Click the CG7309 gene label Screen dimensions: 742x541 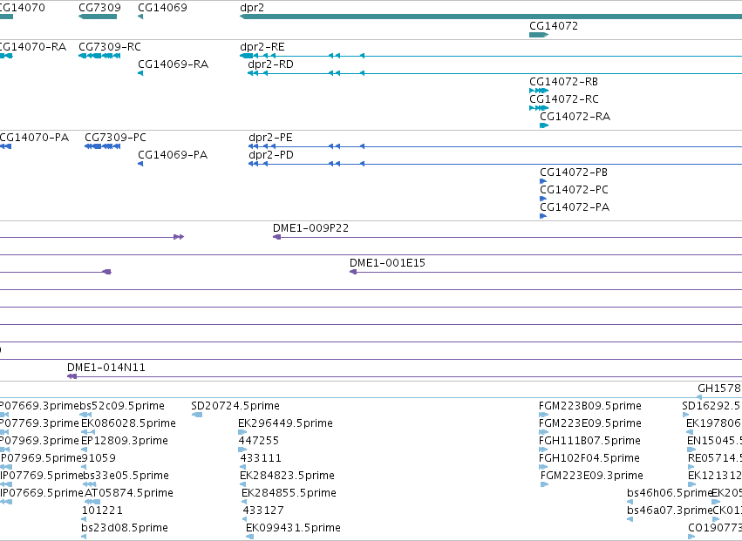(99, 8)
